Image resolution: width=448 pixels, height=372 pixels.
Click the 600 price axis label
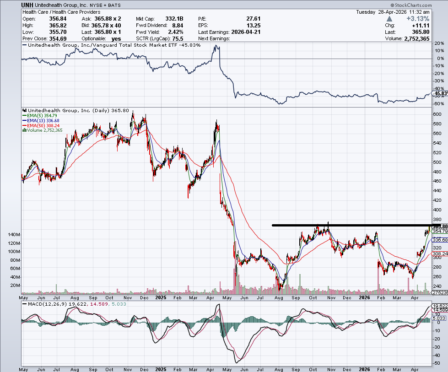coord(437,114)
